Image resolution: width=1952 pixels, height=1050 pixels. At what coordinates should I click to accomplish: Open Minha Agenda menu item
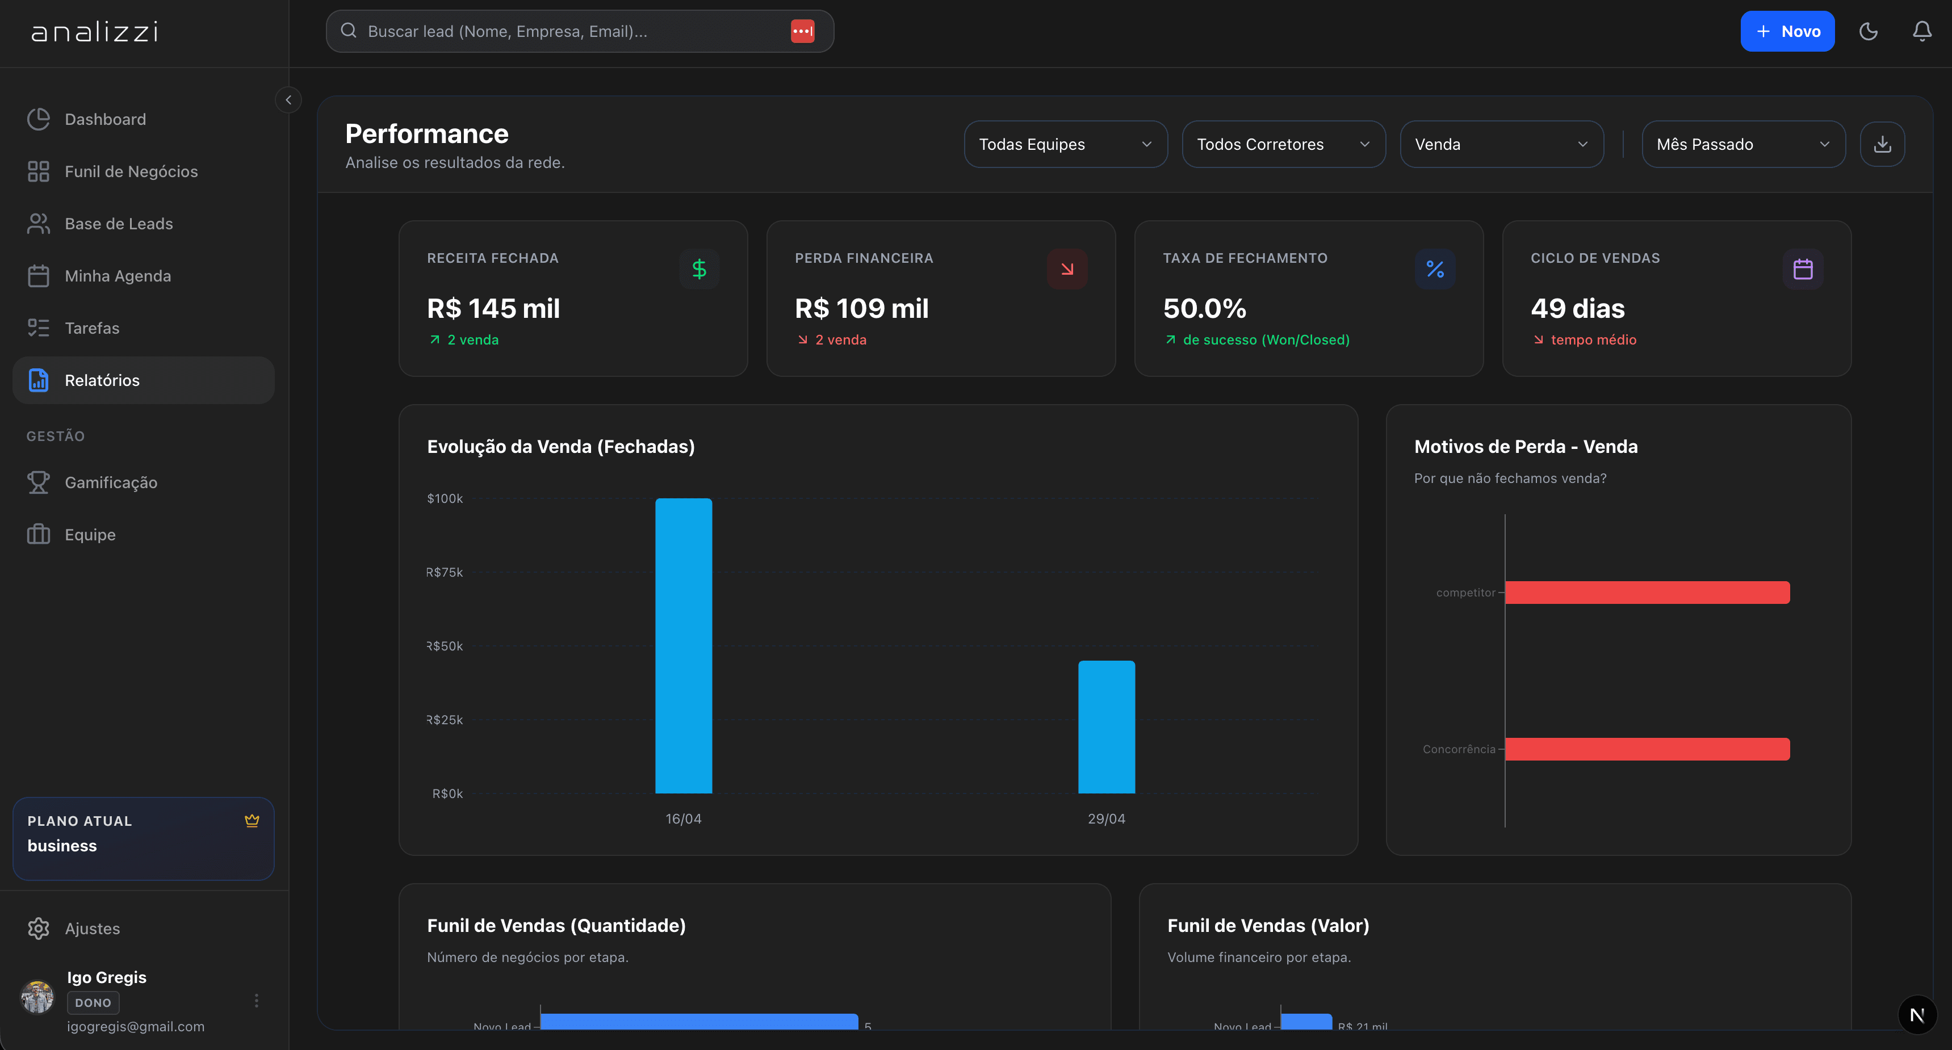(x=143, y=276)
